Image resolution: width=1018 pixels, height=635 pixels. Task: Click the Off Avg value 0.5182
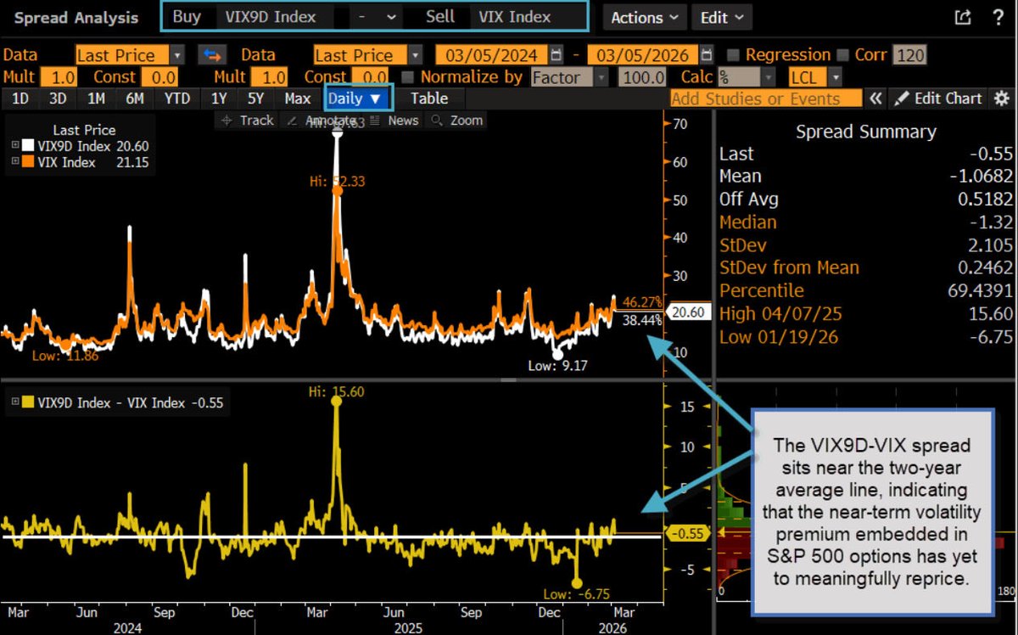[x=986, y=199]
